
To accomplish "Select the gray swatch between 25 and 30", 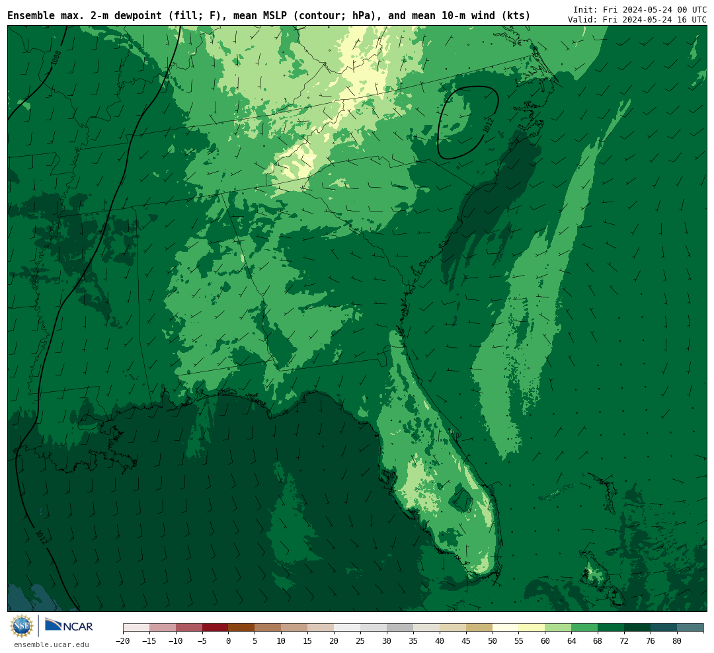I will (374, 628).
